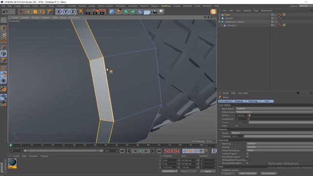Activate the Move tool (cross icon)
313x176 pixels.
pos(28,12)
